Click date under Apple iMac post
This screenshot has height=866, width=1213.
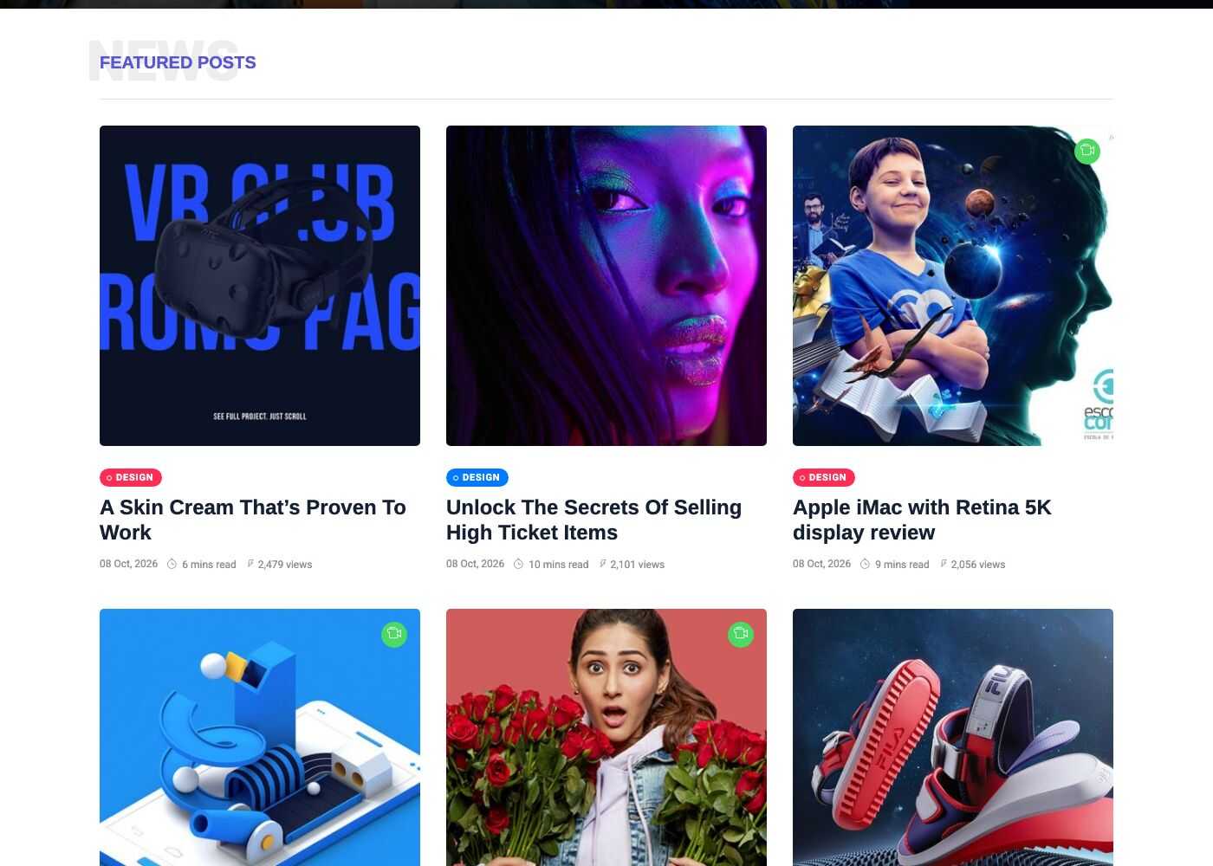(821, 564)
